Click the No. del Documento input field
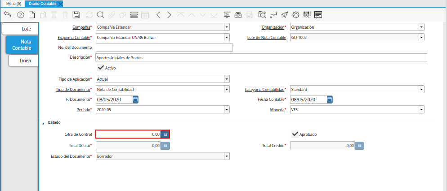Viewport: 447px width, 191px height. tap(165, 48)
